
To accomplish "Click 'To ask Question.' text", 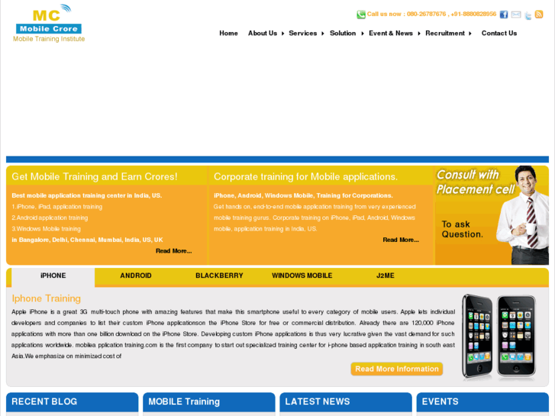I will click(463, 230).
